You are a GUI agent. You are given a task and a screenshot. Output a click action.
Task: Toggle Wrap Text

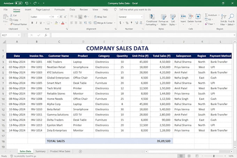click(x=100, y=17)
